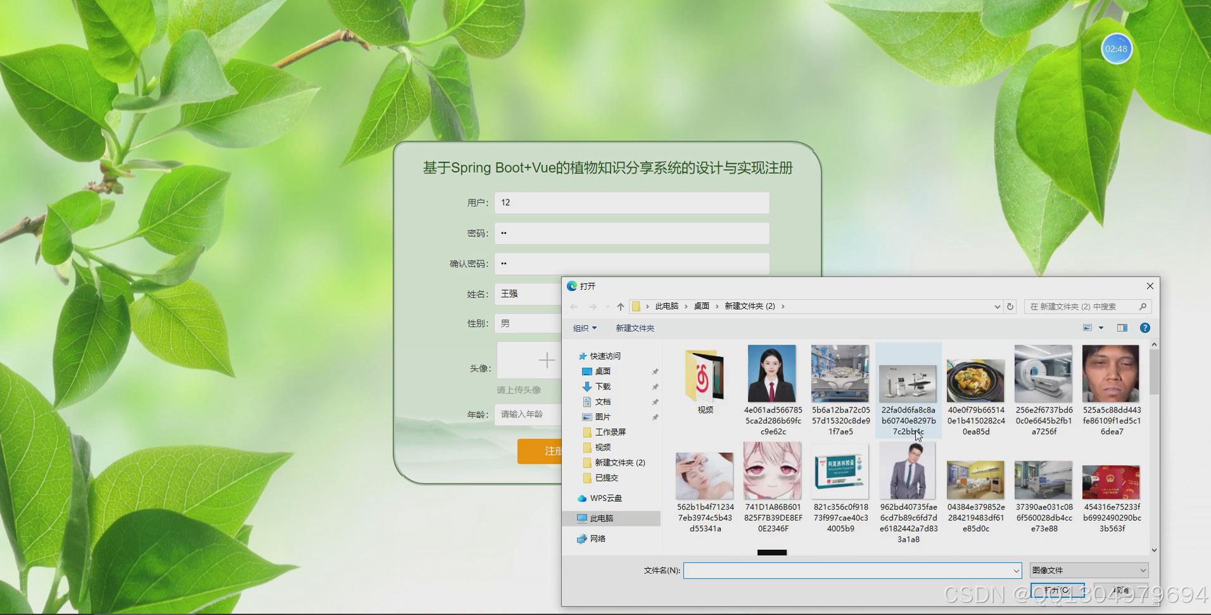Select 新建文件夹 (2) in navigation pane
Viewport: 1211px width, 615px height.
pyautogui.click(x=619, y=463)
